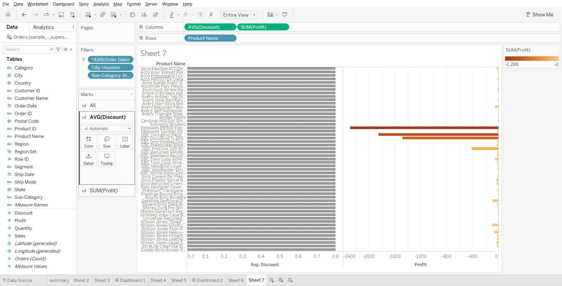Screen dimensions: 562x286
Task: Sort ascending using the toolbar icon
Action: point(144,15)
